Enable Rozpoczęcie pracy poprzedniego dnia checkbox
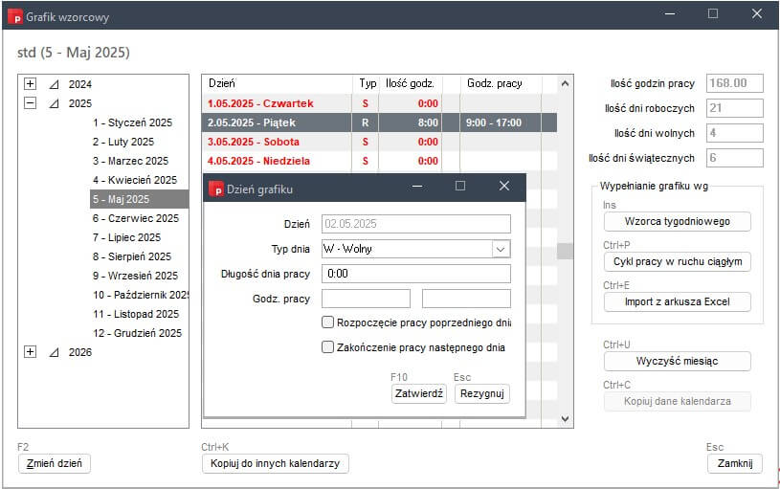Viewport: 780px width, 489px height. point(328,322)
